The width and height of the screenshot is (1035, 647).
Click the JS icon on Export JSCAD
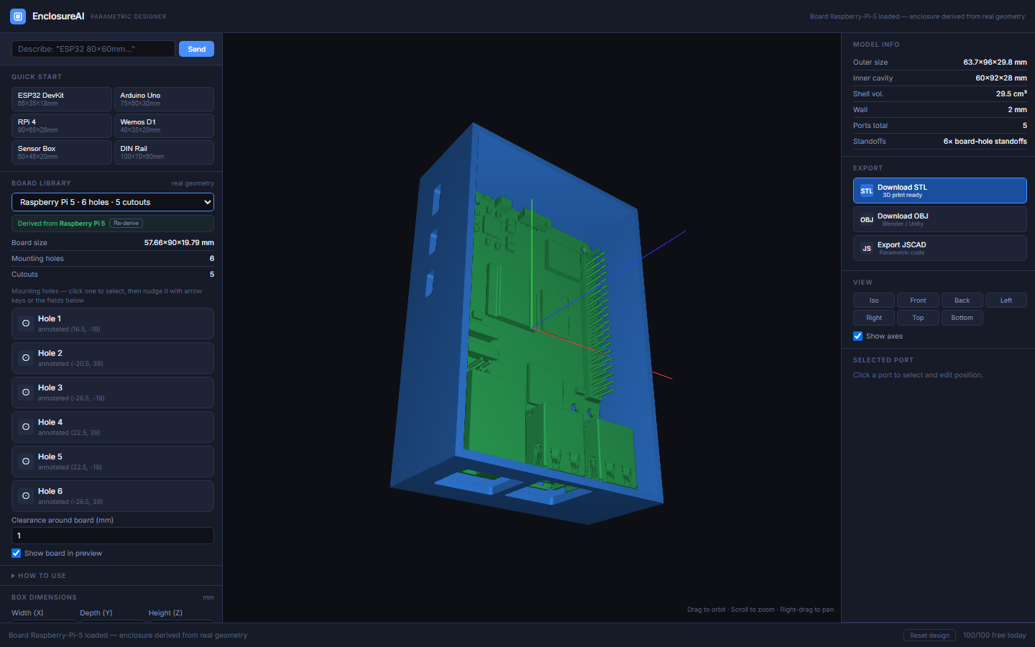[867, 249]
